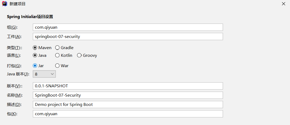Choose Java as the language
The height and width of the screenshot is (125, 290).
[x=39, y=55]
